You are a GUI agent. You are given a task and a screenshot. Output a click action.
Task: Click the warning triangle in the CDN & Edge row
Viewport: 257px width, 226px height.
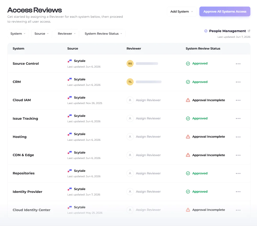click(188, 155)
